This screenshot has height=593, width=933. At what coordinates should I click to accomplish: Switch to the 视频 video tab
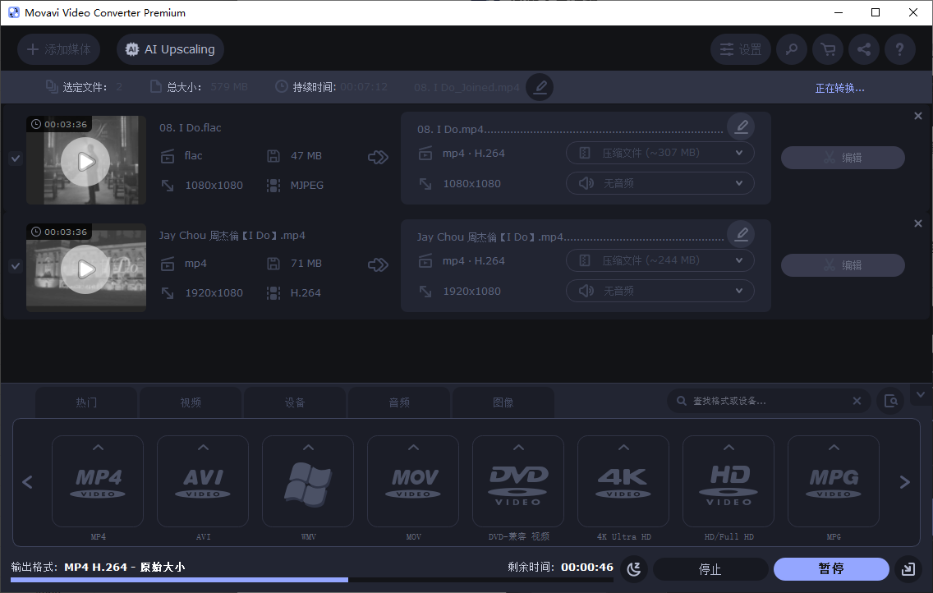[x=191, y=402]
